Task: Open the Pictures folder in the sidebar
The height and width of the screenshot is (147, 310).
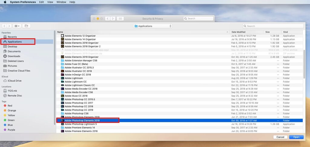Action: 12,66
